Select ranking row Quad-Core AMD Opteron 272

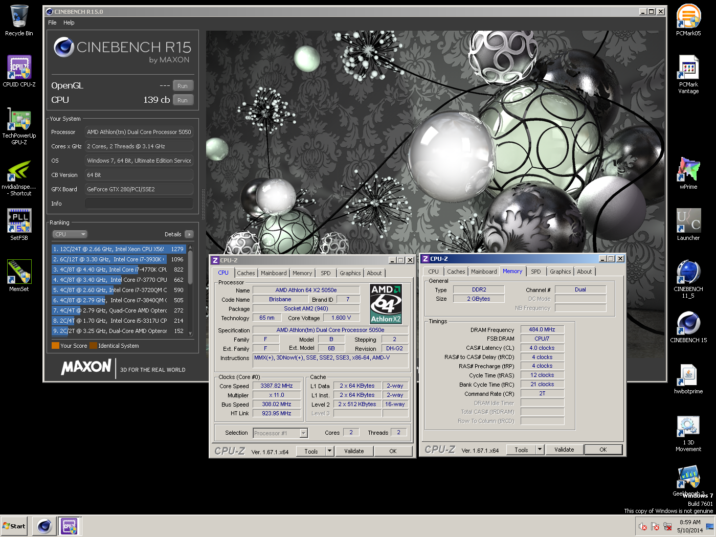119,310
